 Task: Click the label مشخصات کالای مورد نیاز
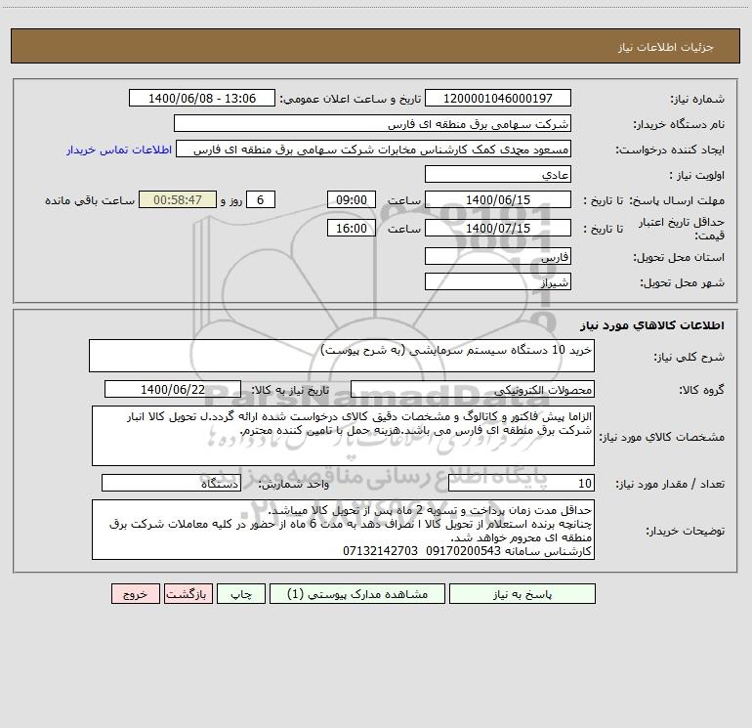click(662, 437)
